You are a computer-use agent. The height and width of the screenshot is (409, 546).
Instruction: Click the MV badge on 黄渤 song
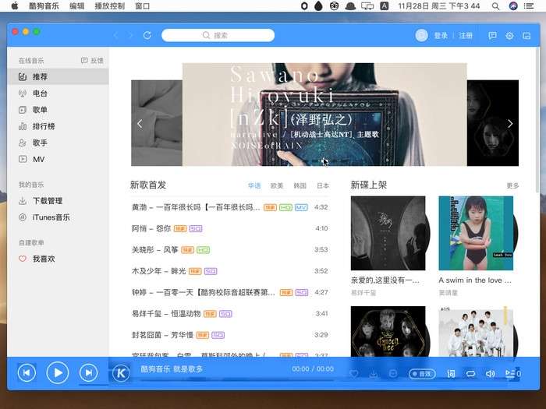pyautogui.click(x=301, y=208)
